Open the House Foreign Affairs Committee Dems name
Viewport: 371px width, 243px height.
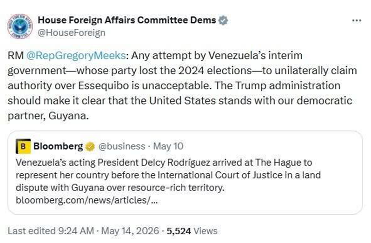point(127,20)
